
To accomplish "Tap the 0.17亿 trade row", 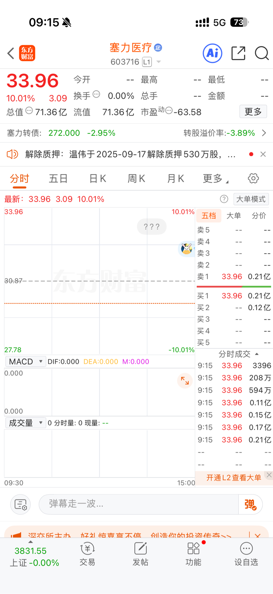I will tap(234, 427).
